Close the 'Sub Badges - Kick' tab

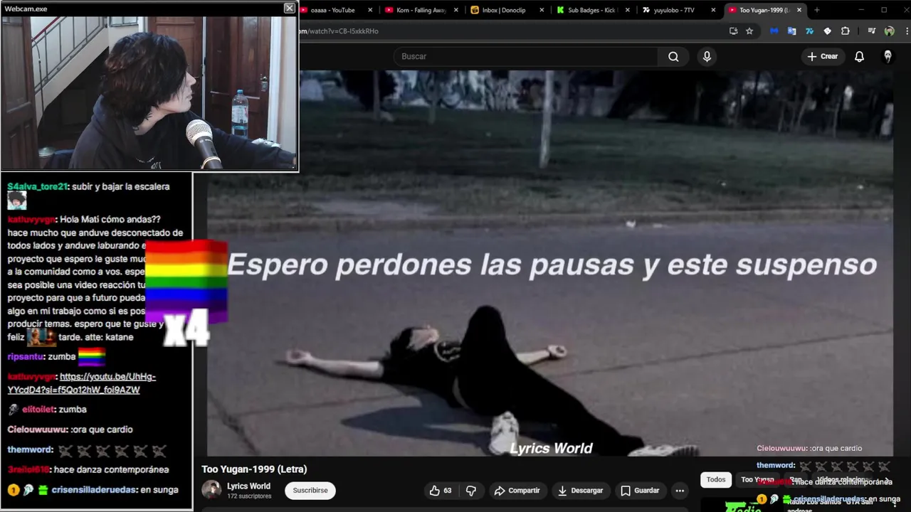click(627, 10)
